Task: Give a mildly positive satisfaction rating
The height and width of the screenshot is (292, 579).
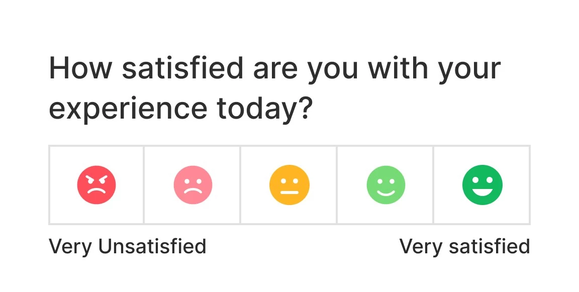Action: (385, 184)
